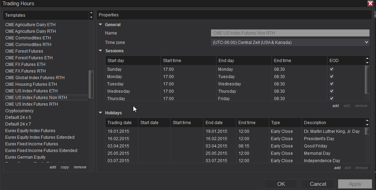Collapse the General section
The width and height of the screenshot is (376, 190).
pyautogui.click(x=101, y=24)
